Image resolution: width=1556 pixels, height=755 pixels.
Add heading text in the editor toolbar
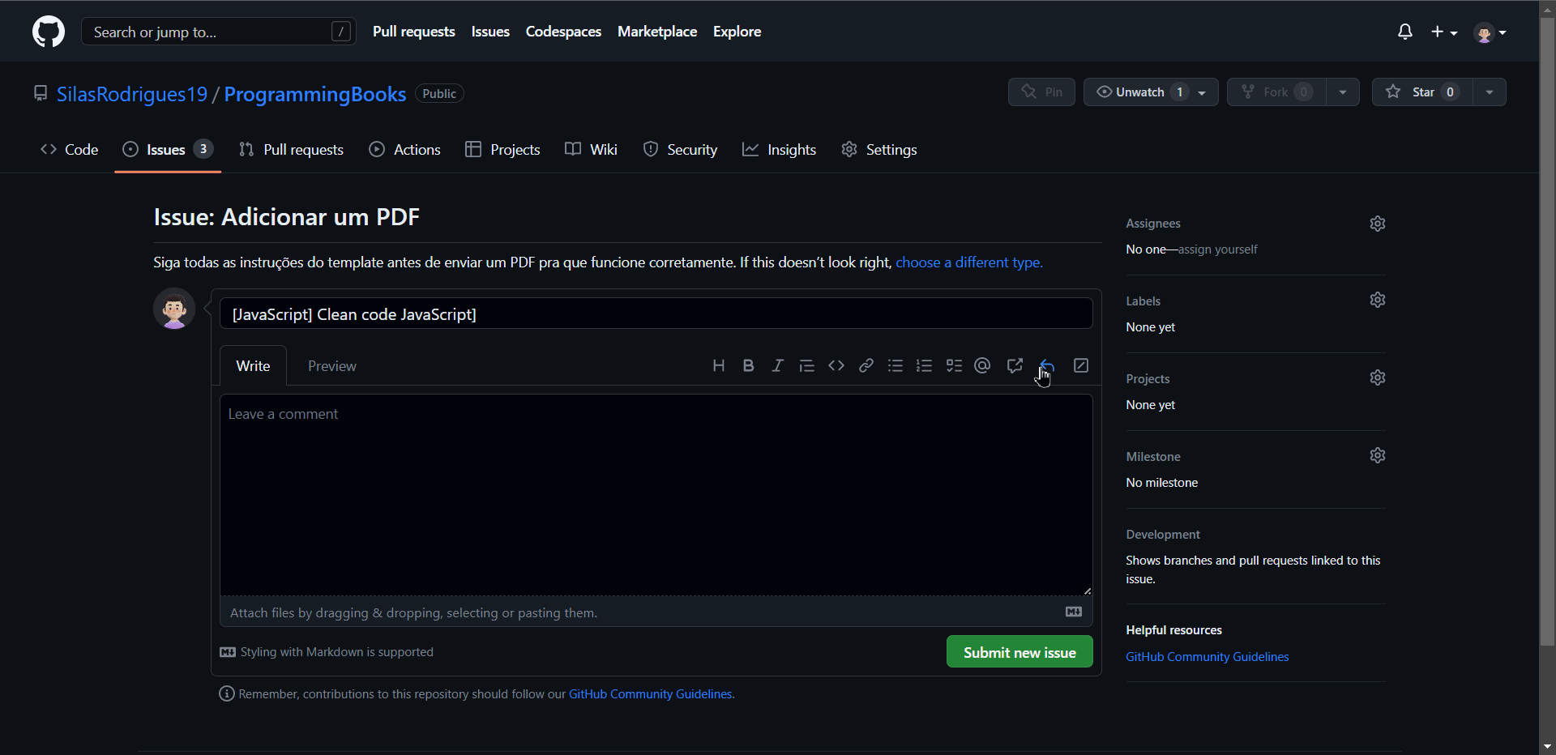point(719,365)
